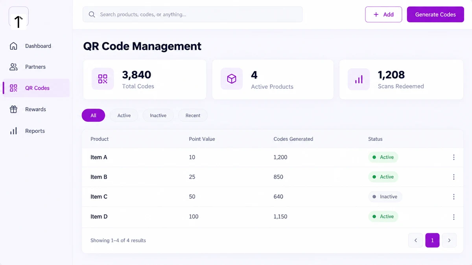
Task: Click the QR Codes sidebar icon
Action: [13, 88]
